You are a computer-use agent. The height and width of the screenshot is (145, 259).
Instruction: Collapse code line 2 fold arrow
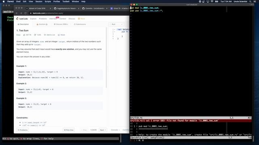coord(115,32)
